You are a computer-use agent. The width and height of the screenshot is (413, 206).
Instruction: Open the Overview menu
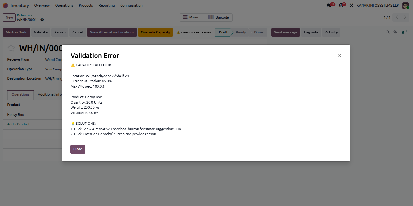click(x=42, y=5)
